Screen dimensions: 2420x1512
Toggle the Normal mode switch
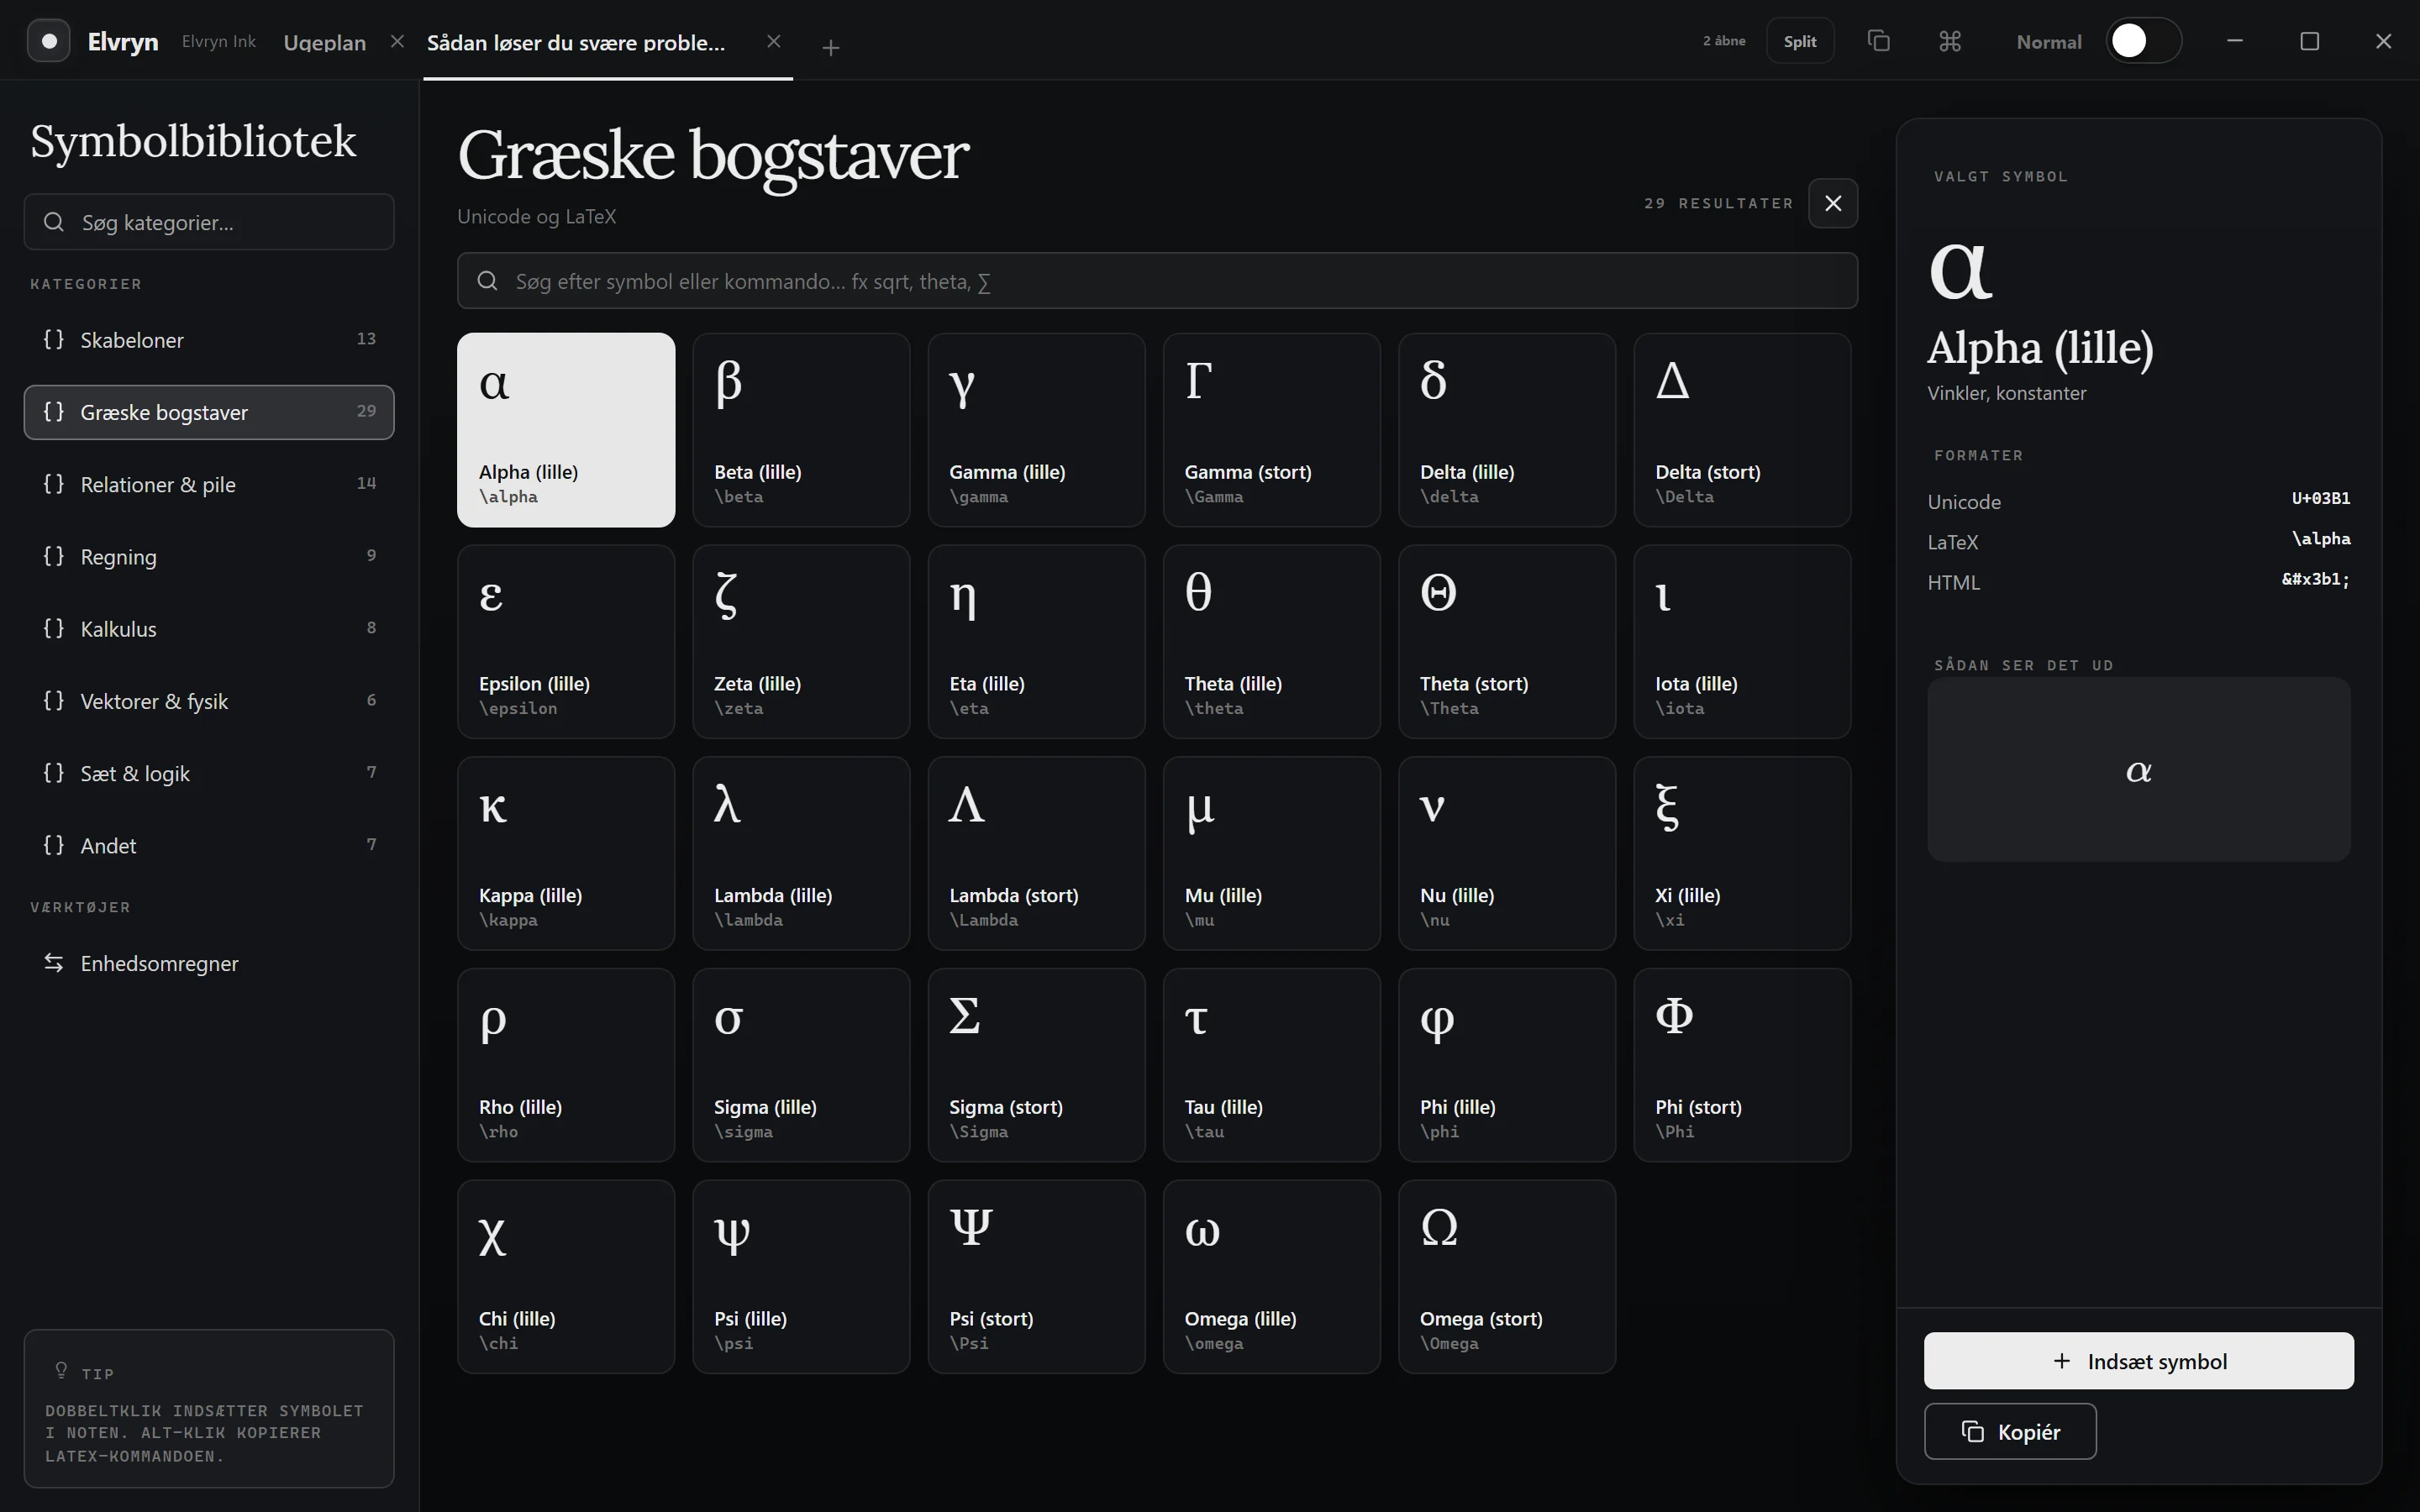2143,41
